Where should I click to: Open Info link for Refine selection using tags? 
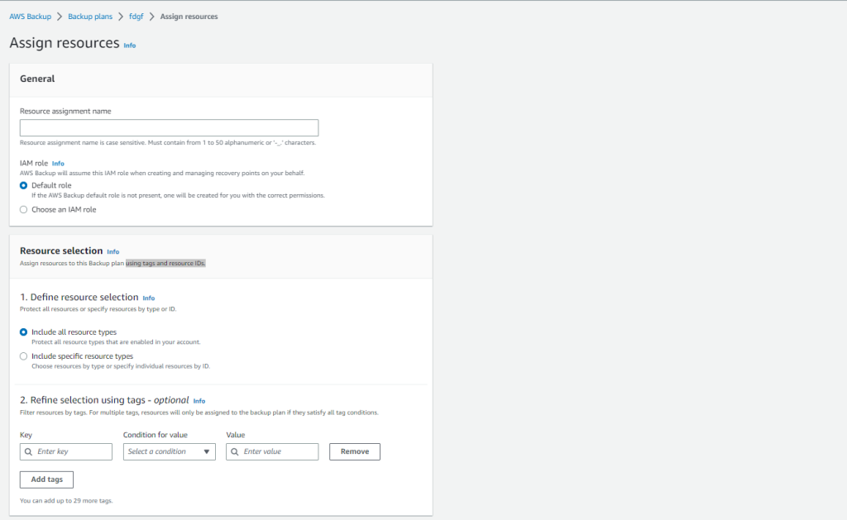click(199, 401)
